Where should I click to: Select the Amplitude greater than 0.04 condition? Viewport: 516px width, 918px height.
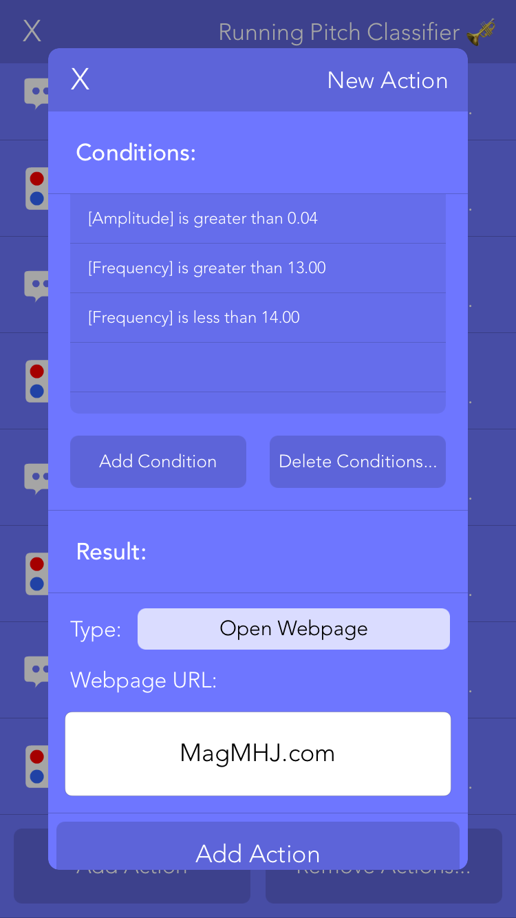click(258, 219)
